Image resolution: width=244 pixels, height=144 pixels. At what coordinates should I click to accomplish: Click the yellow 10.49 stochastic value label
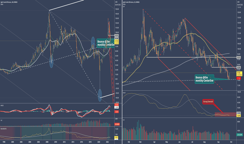tap(239, 116)
